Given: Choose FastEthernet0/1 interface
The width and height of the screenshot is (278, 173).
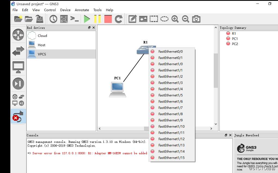Looking at the screenshot, I should point(172,58).
